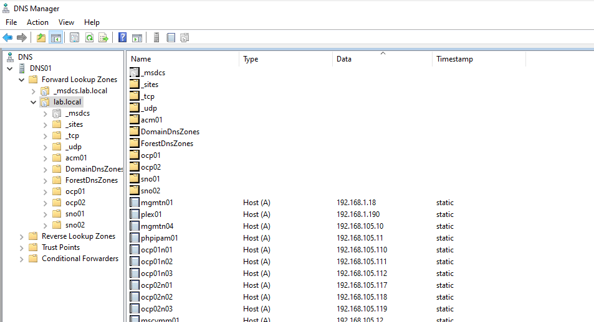Image resolution: width=594 pixels, height=322 pixels.
Task: Collapse the lab.local zone node
Action: 33,103
